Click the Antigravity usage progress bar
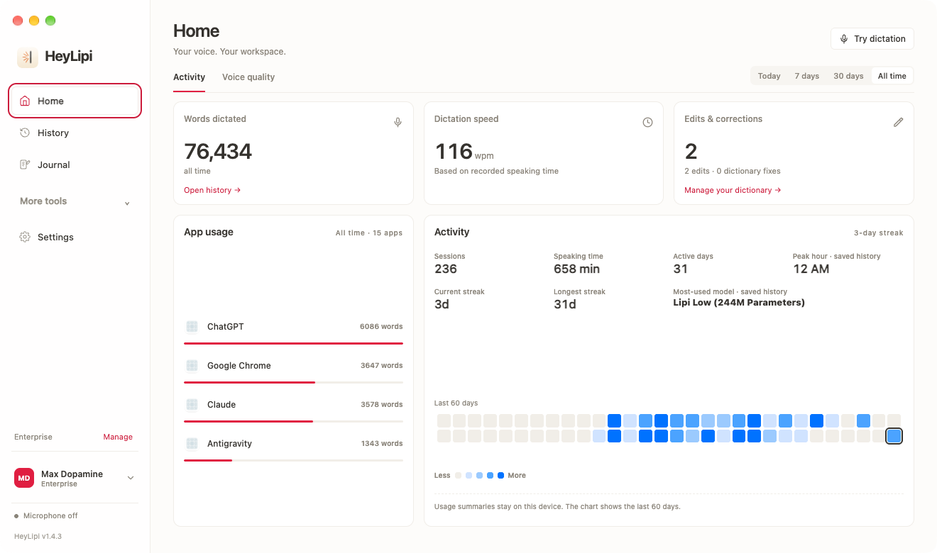 click(x=293, y=460)
